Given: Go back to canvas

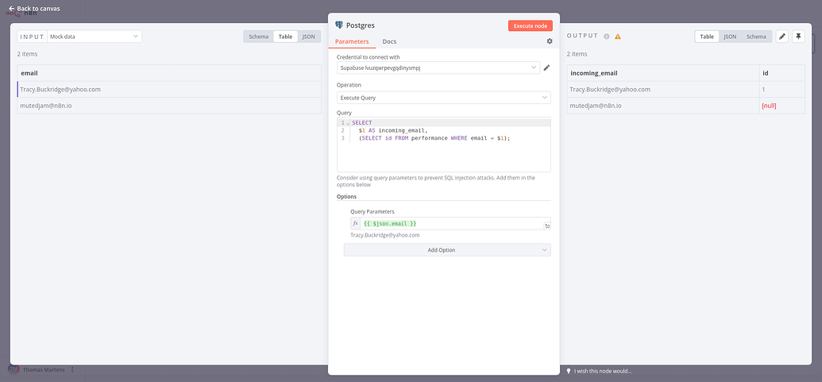Looking at the screenshot, I should tap(33, 9).
